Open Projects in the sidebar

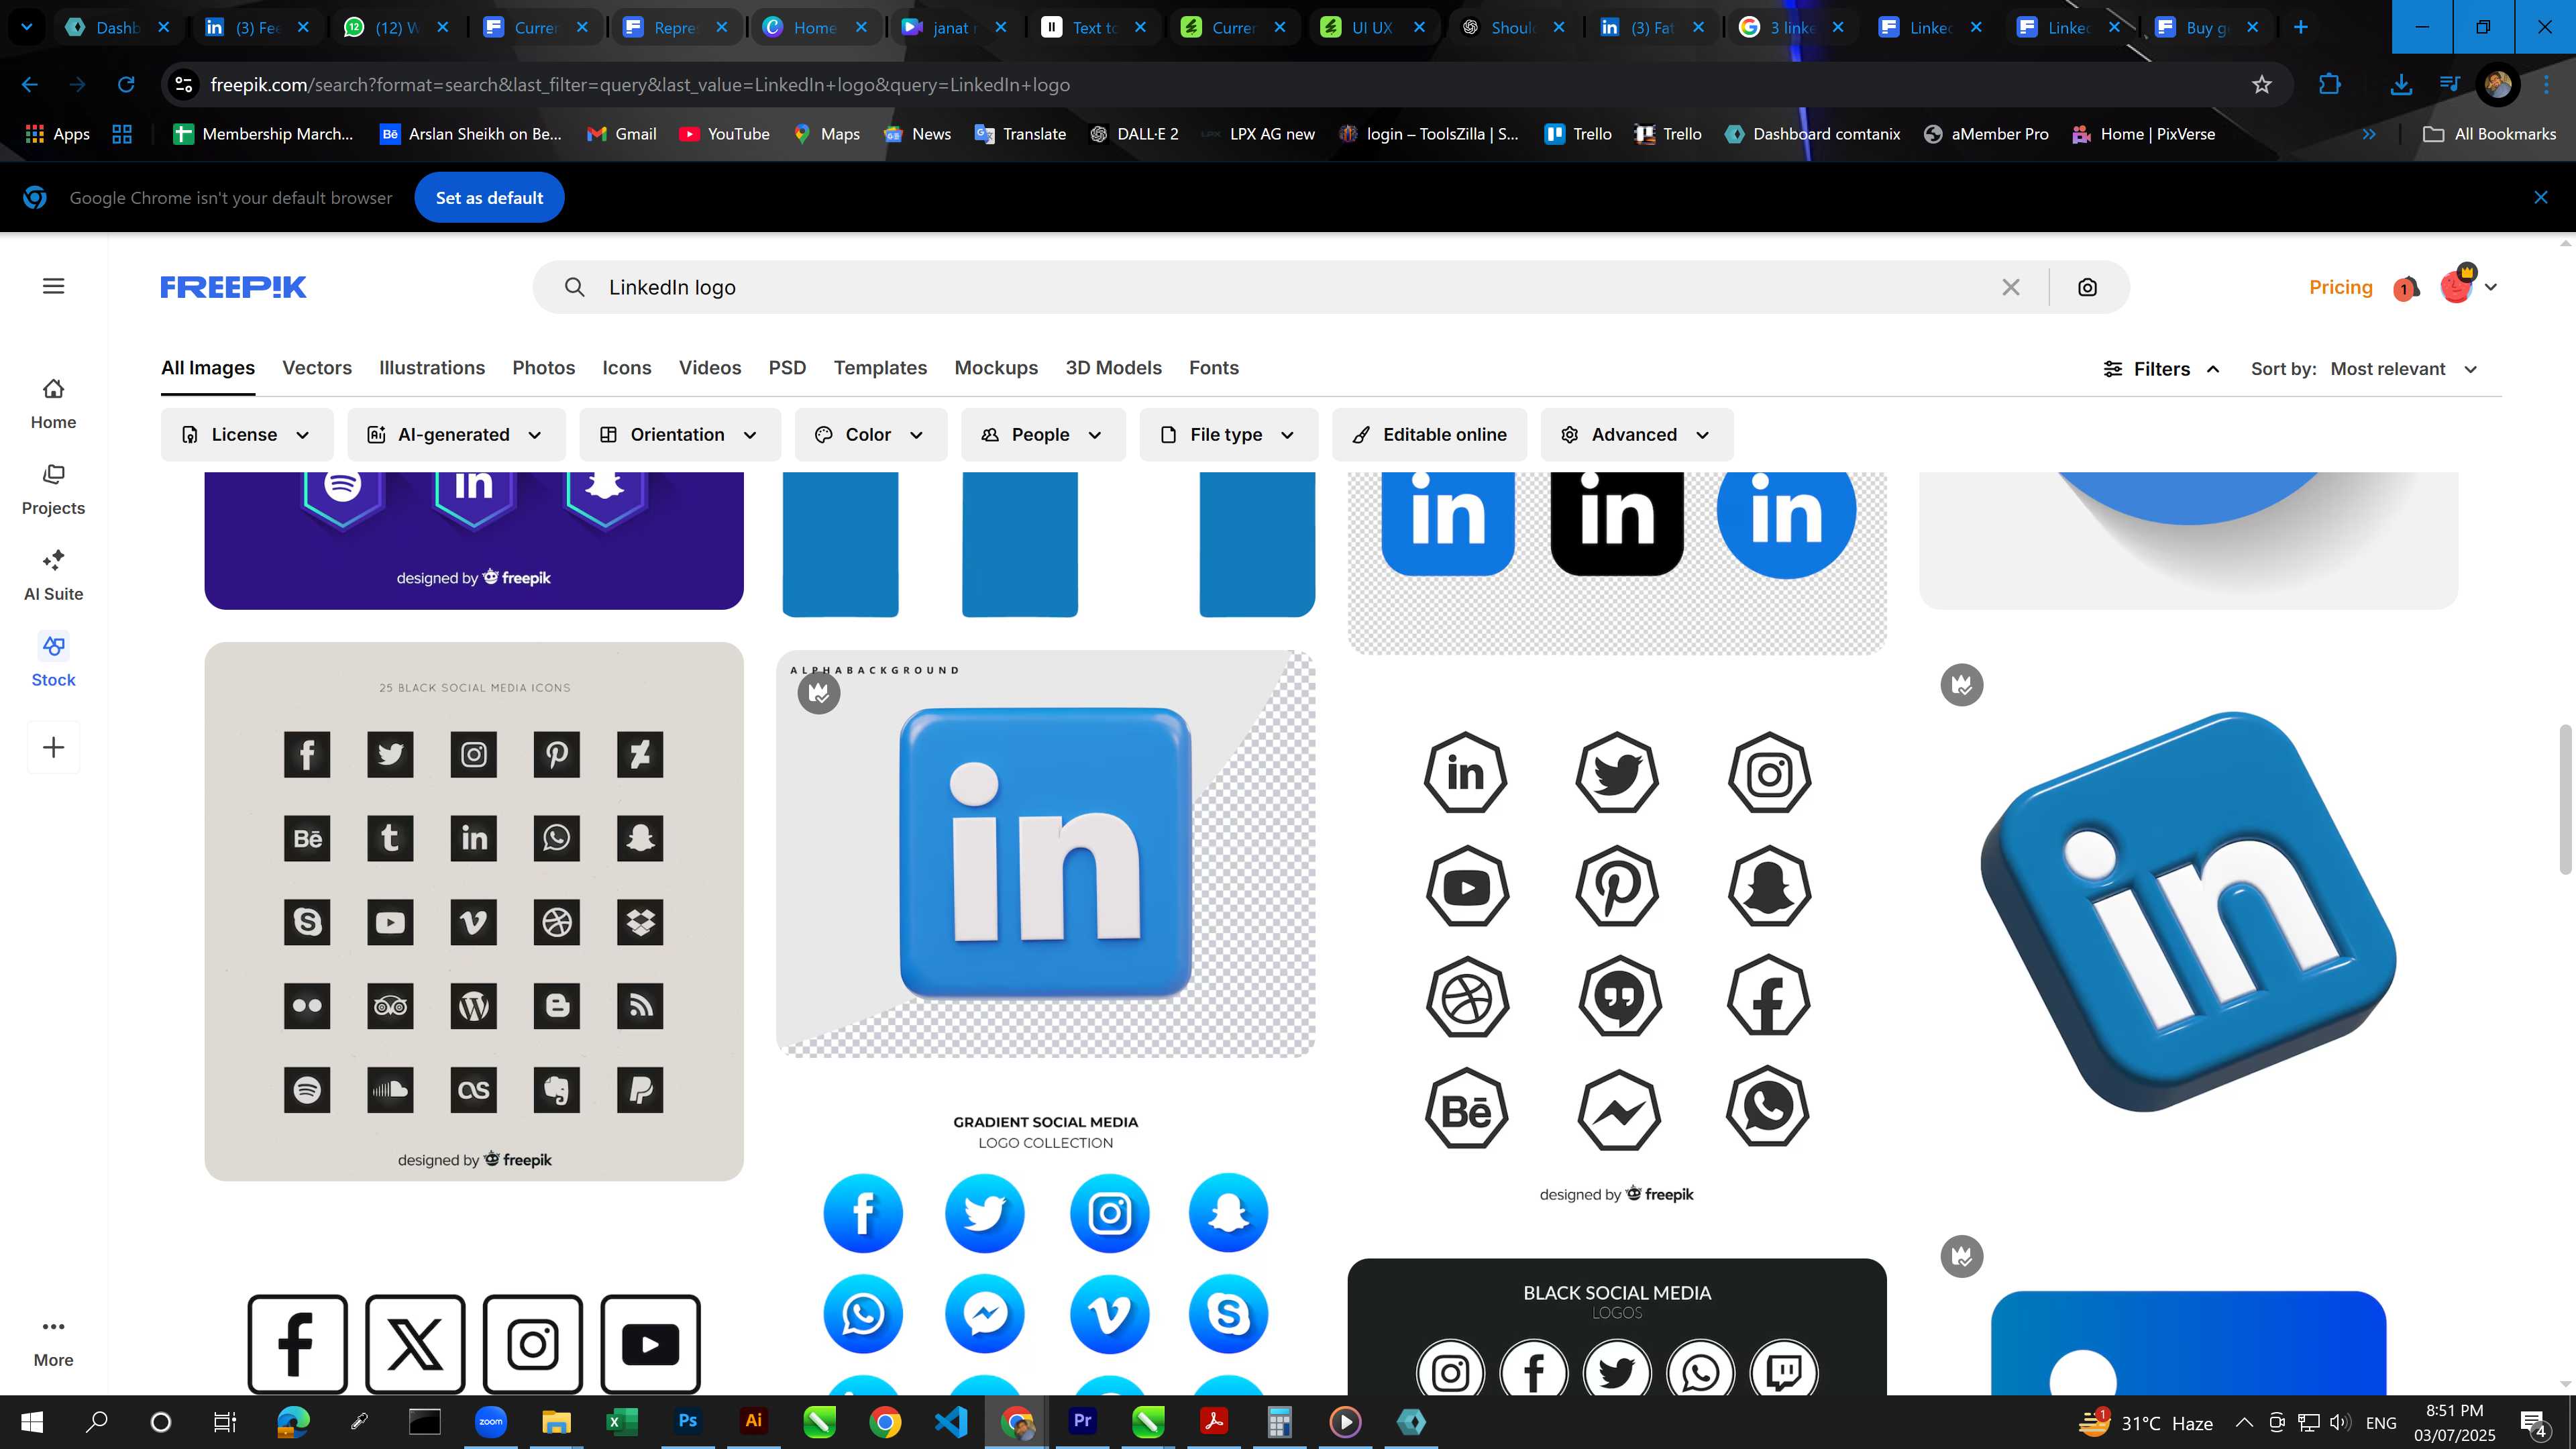pos(53,489)
